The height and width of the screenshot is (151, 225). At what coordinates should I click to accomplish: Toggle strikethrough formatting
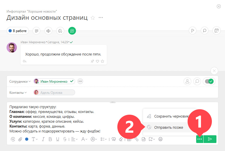(x=65, y=139)
